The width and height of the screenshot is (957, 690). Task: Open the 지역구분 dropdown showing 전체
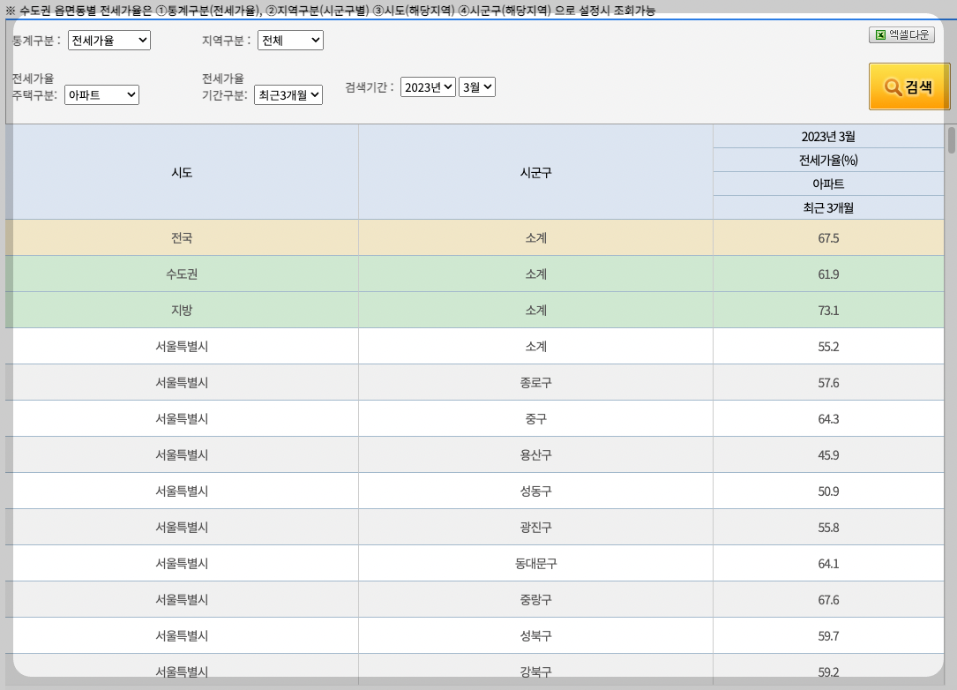[290, 41]
